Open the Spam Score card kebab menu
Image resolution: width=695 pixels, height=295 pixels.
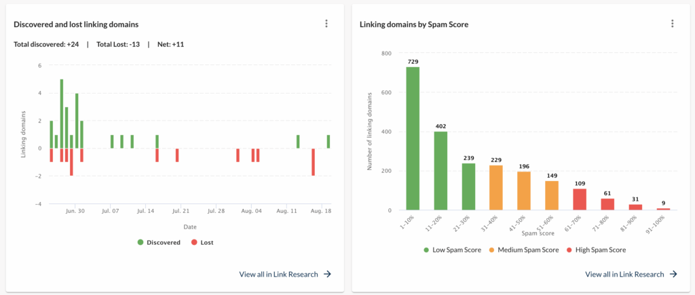click(x=672, y=24)
